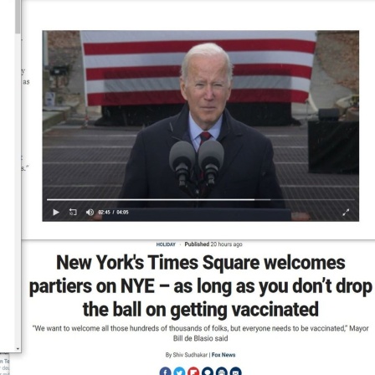The height and width of the screenshot is (375, 375).
Task: Expand the video to fullscreen
Action: [346, 213]
